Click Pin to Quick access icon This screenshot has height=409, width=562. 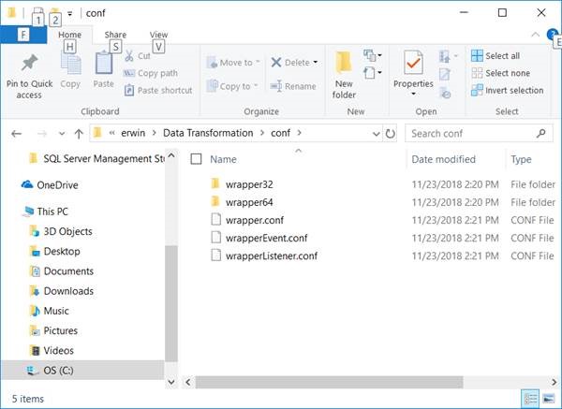click(29, 63)
